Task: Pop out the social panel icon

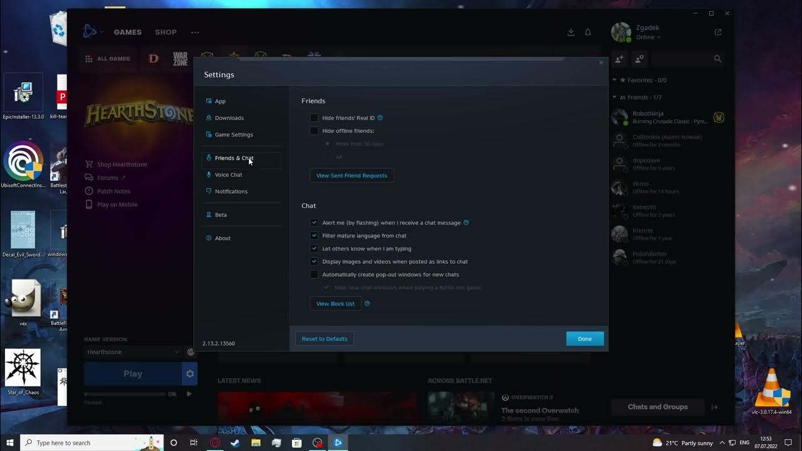Action: [x=718, y=32]
